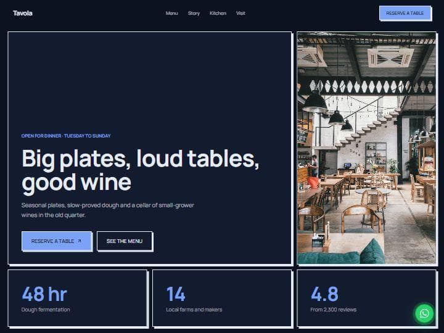Open the restaurant interior photo
This screenshot has height=333, width=444.
tap(366, 148)
